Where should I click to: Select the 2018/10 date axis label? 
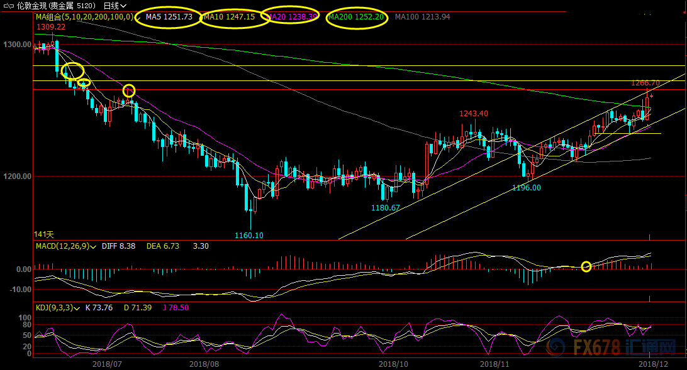(394, 363)
